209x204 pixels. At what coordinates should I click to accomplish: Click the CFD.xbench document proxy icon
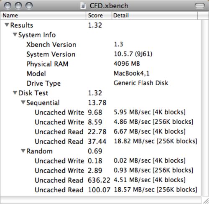coord(83,6)
